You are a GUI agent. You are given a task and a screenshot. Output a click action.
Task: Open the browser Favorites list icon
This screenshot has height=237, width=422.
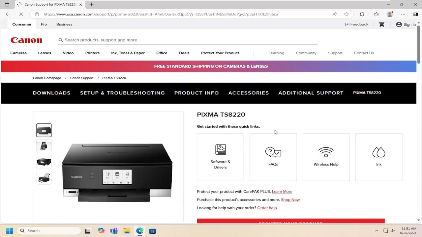coord(376,14)
